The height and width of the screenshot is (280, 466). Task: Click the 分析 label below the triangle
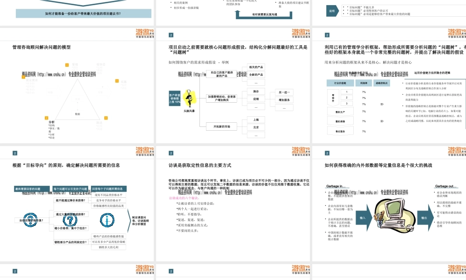click(x=51, y=122)
